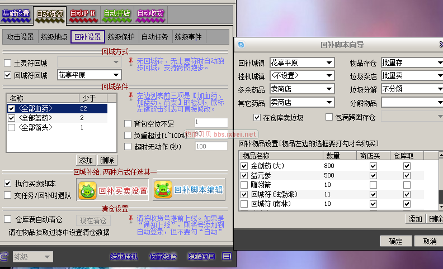Image resolution: width=443 pixels, height=269 pixels.
Task: Click the green pig icon beside 回补买卖设置
Action: (86, 190)
